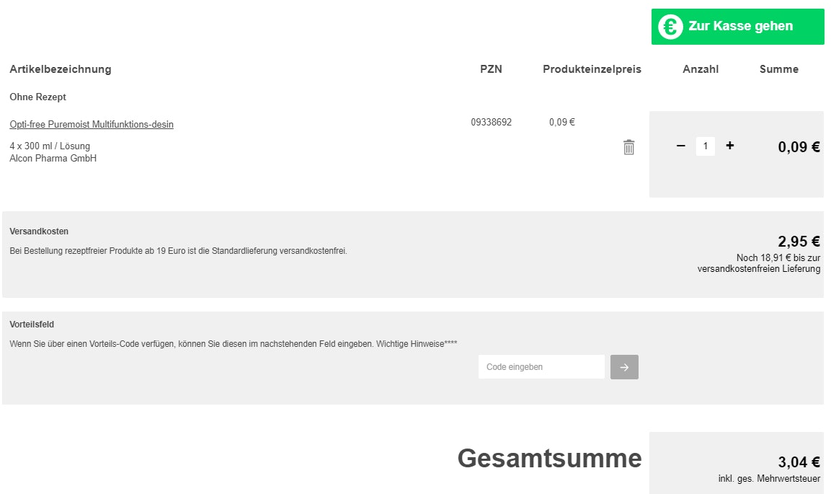Submit the Vorteils-Code with the arrow button
Viewport: 831px width, 494px height.
click(624, 367)
